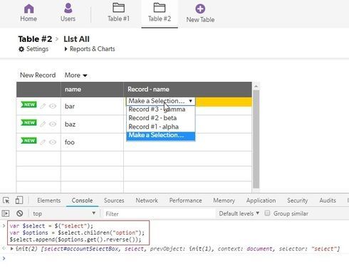Switch to the Network DevTools tab
The image size is (349, 273).
[147, 200]
